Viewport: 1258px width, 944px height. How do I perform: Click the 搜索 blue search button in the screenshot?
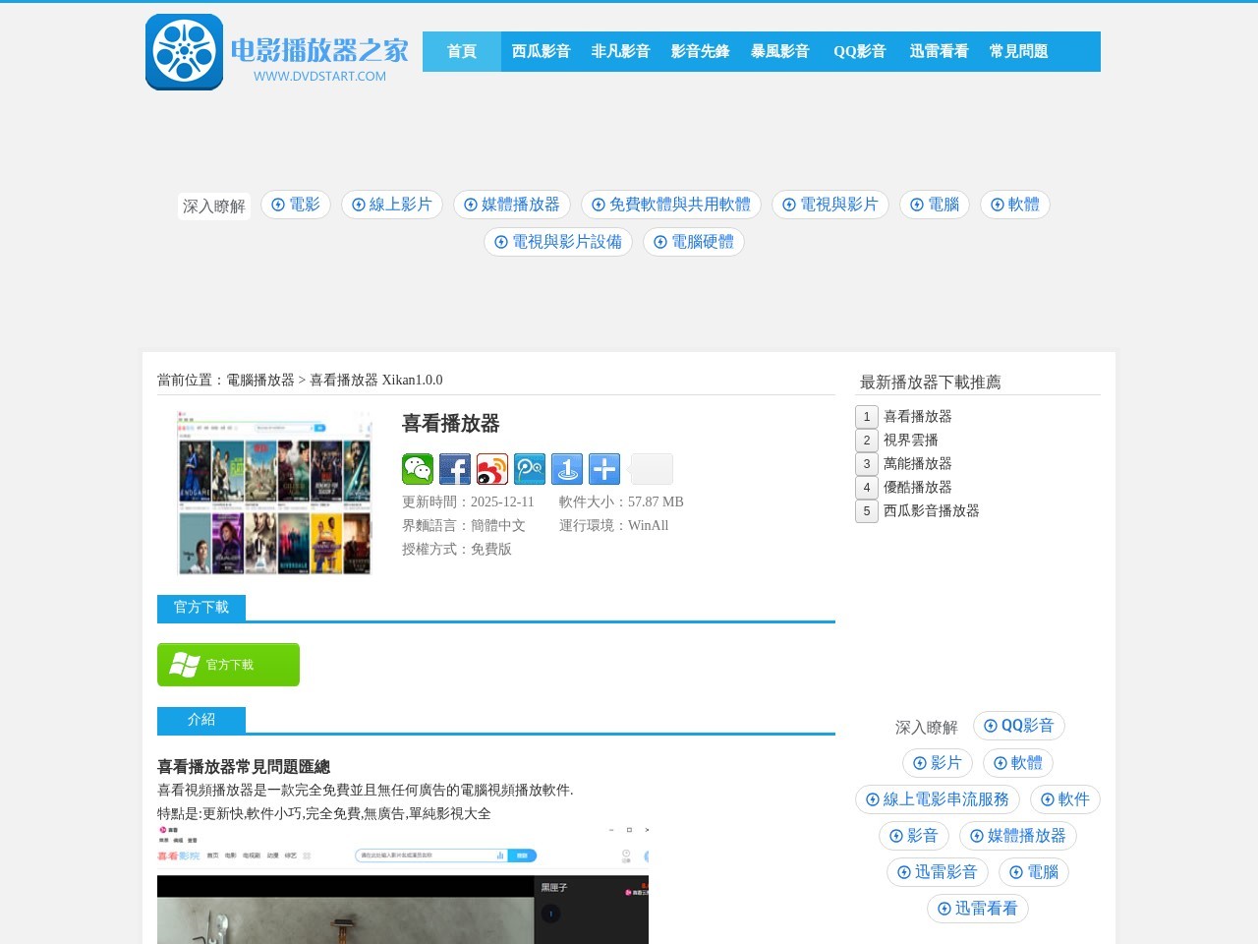pos(522,855)
